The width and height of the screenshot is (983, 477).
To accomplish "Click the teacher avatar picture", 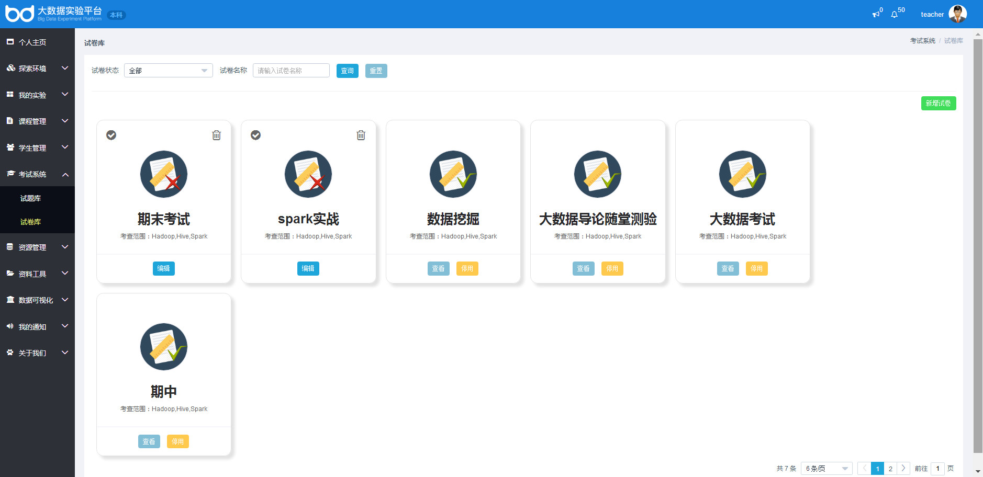I will (x=957, y=14).
